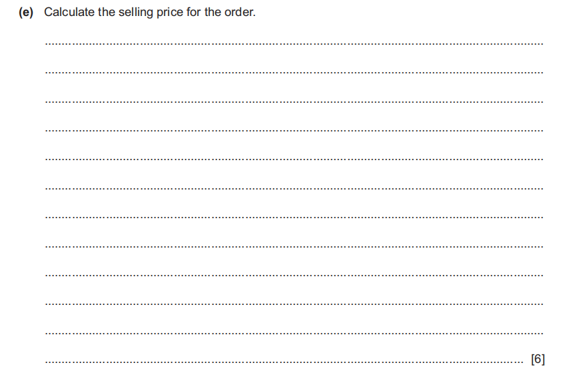The width and height of the screenshot is (569, 385).
Task: Click the seventh dotted answer line
Action: (x=293, y=218)
